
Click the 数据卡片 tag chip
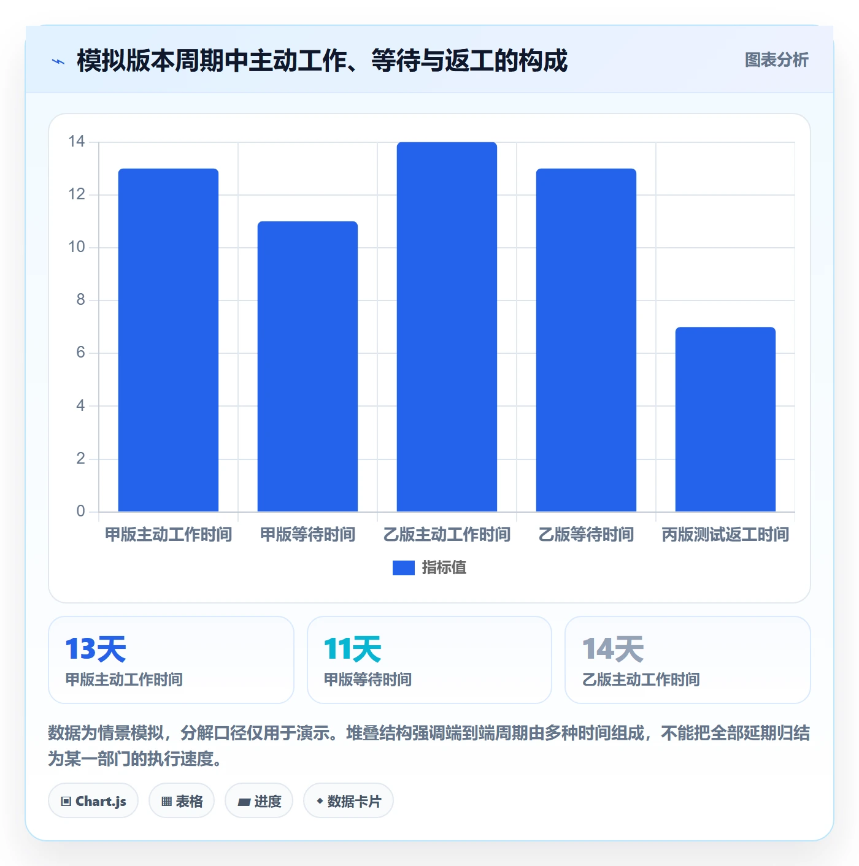349,801
